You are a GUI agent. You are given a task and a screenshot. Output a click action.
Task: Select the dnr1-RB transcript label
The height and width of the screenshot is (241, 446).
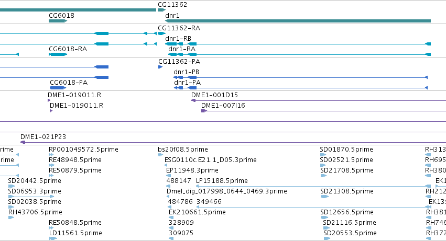coord(178,39)
